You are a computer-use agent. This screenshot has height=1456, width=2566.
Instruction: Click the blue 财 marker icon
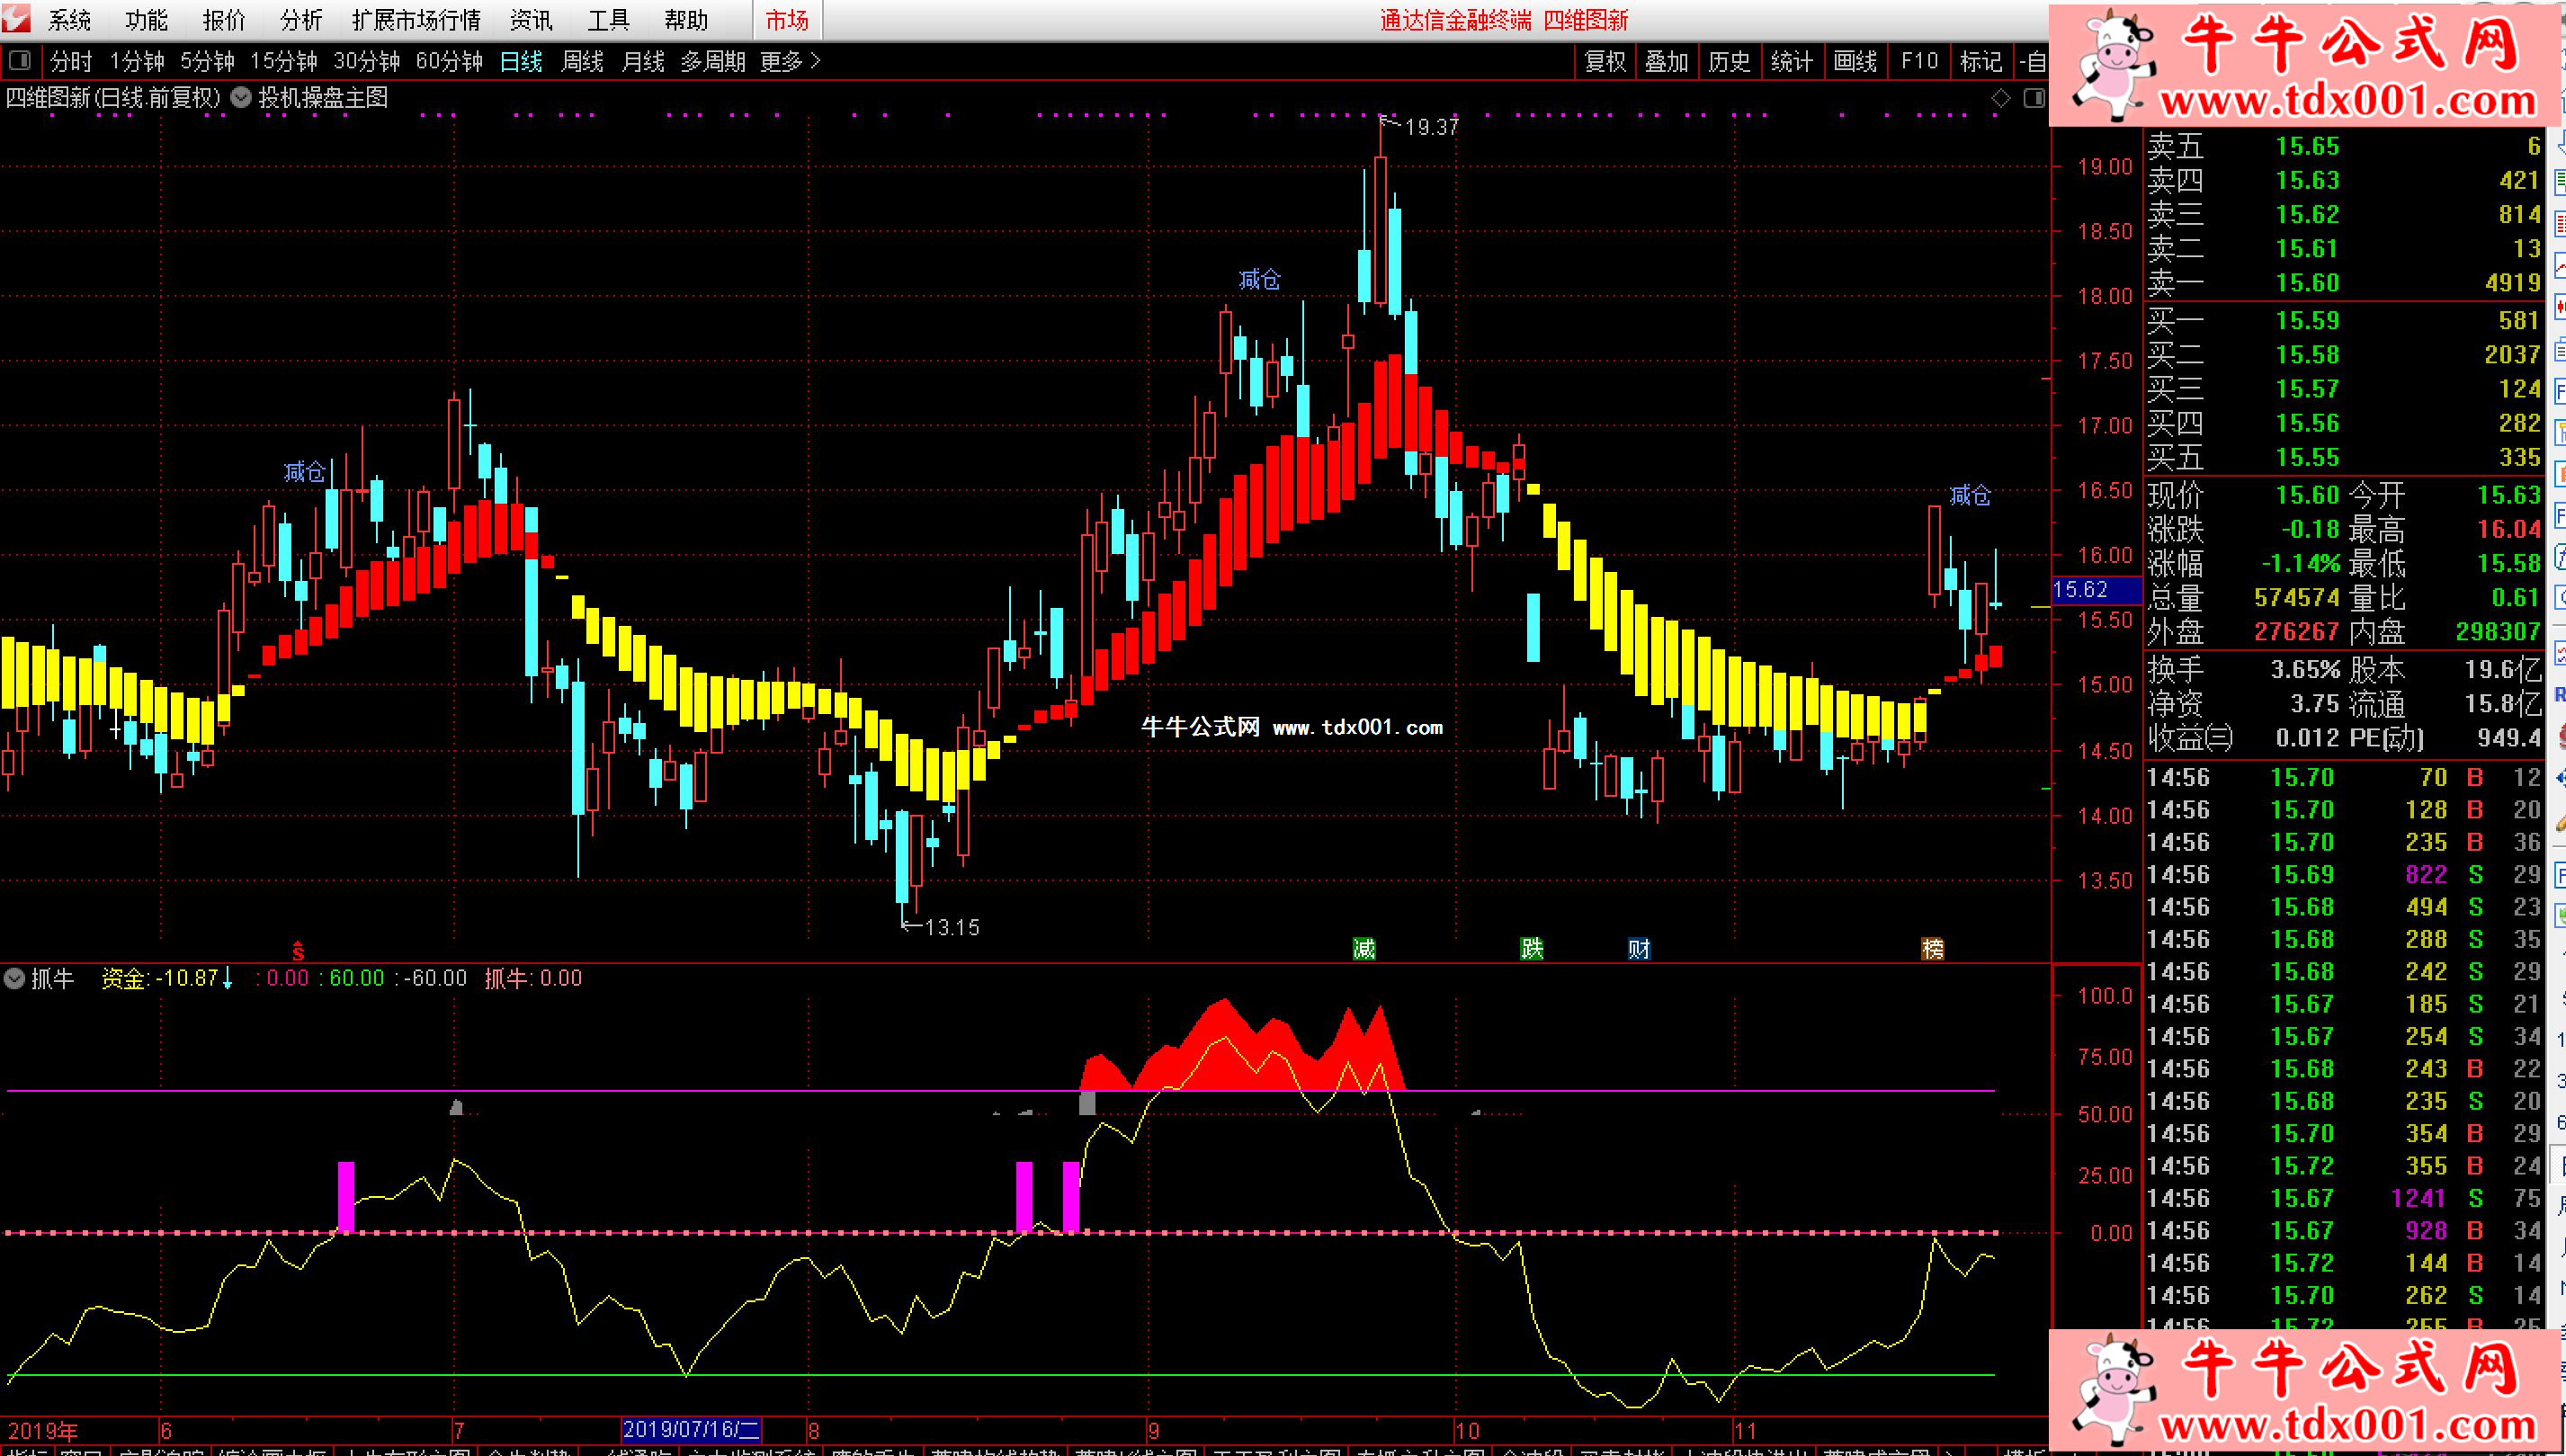1638,948
